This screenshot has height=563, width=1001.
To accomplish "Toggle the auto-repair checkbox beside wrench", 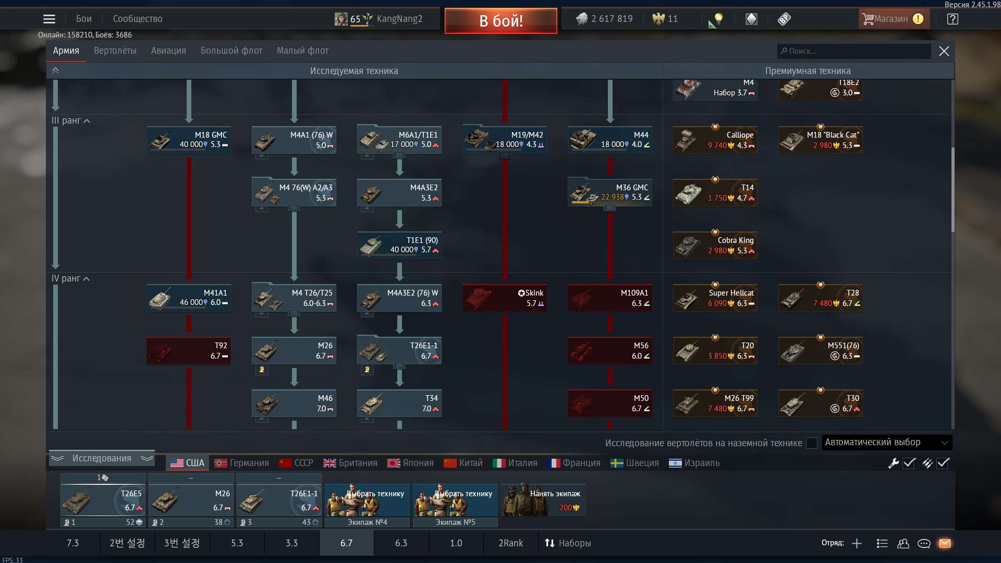I will pos(909,463).
